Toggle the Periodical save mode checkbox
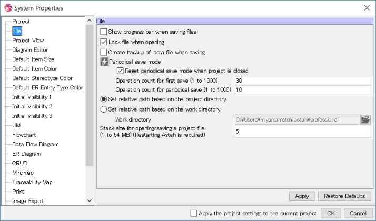 pyautogui.click(x=104, y=62)
